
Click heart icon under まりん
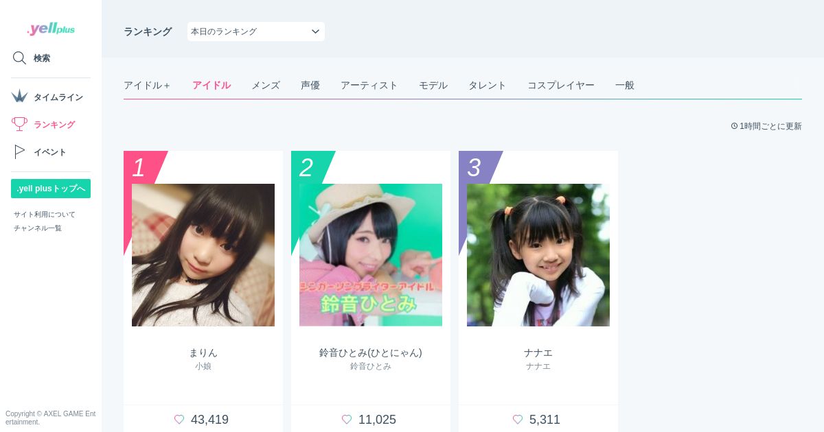(x=179, y=420)
